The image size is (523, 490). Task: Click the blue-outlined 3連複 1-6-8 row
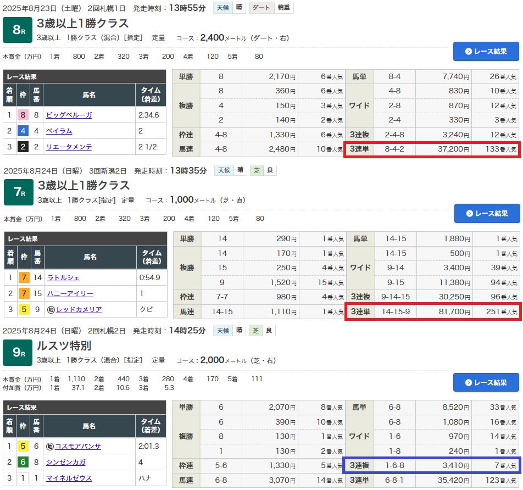tap(432, 466)
